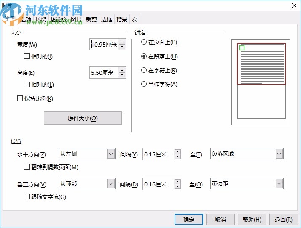Switch to the 裁剪 tab
Viewport: 301px width, 228px height.
(x=91, y=19)
